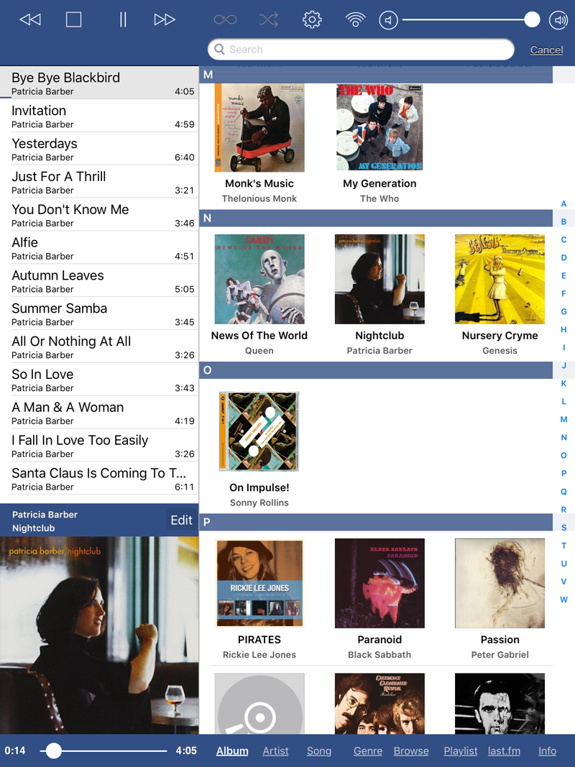Cancel the search
This screenshot has width=575, height=767.
click(547, 50)
